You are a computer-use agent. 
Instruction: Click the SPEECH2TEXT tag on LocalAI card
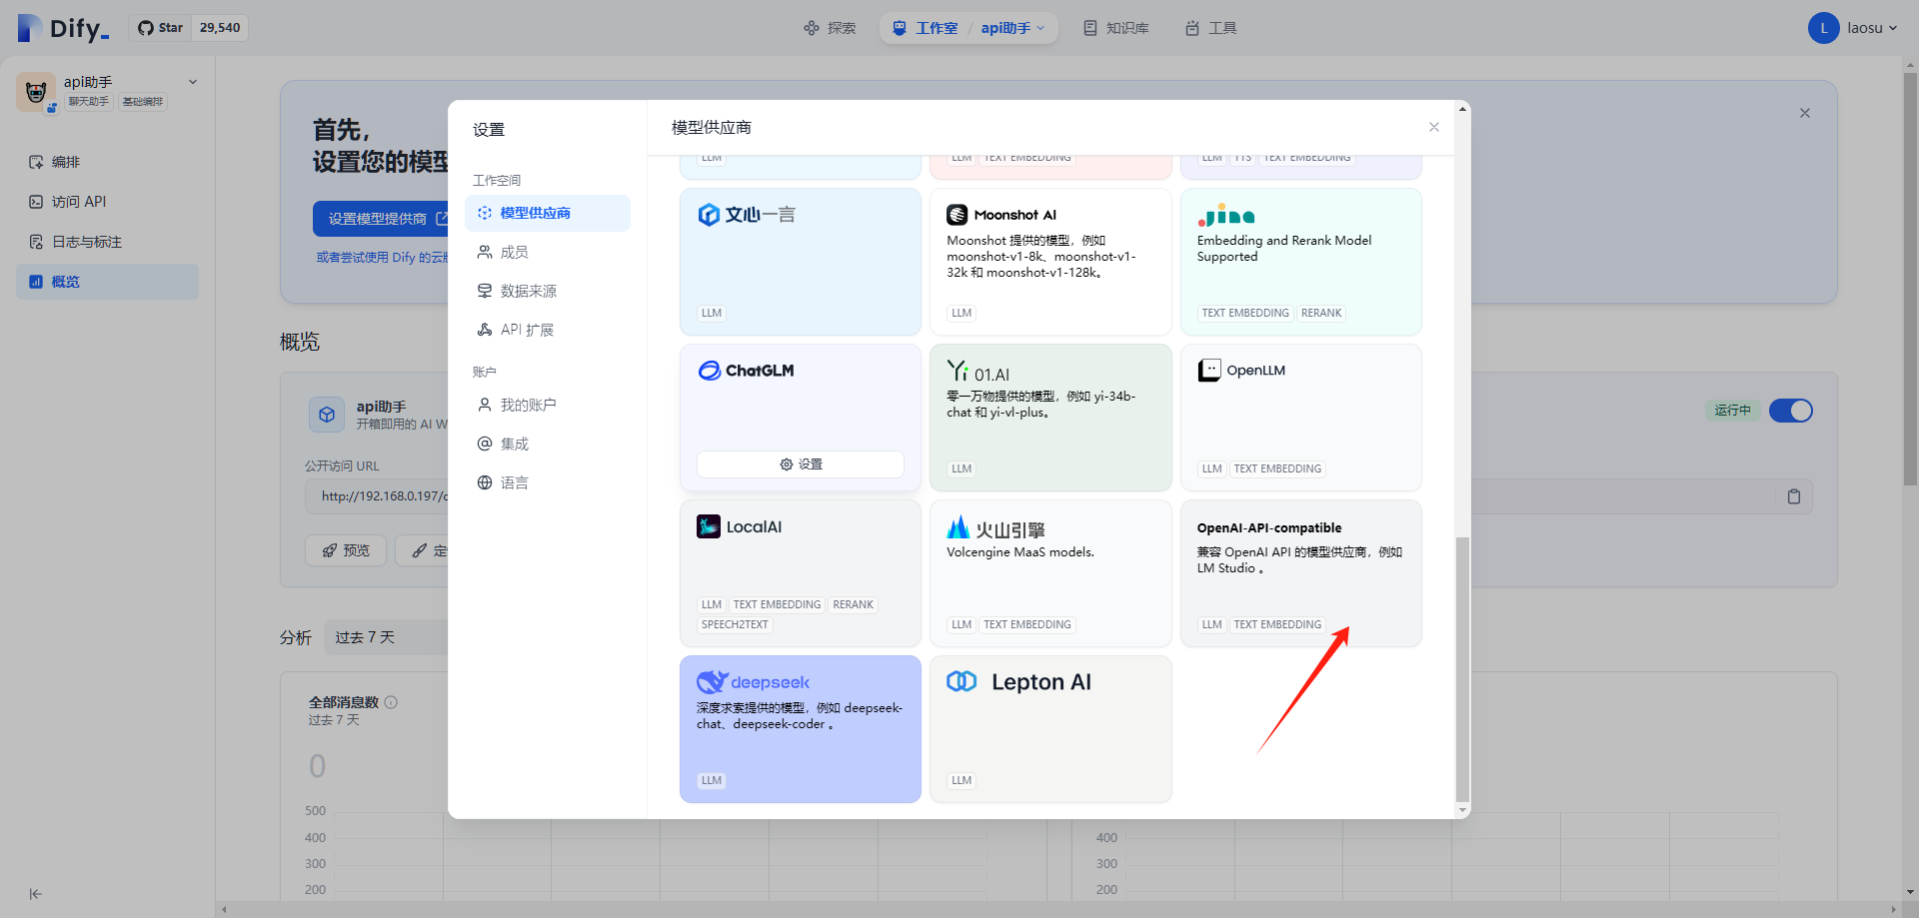point(735,625)
